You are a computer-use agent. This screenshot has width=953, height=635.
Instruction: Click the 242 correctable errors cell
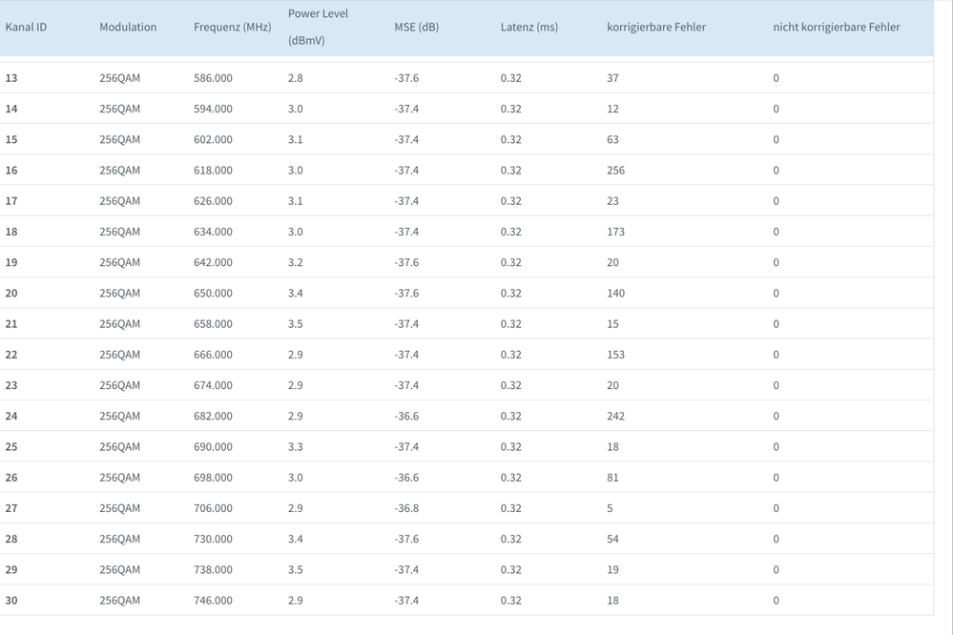[x=615, y=416]
